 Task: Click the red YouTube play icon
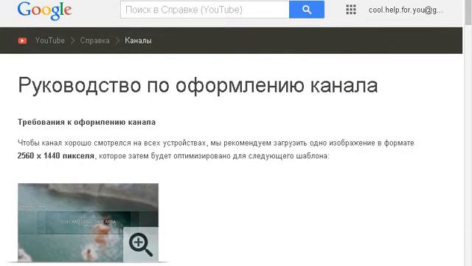pyautogui.click(x=22, y=41)
